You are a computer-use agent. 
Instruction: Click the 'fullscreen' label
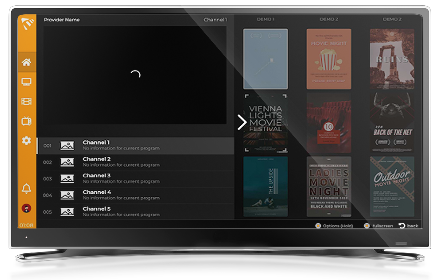coord(382,226)
